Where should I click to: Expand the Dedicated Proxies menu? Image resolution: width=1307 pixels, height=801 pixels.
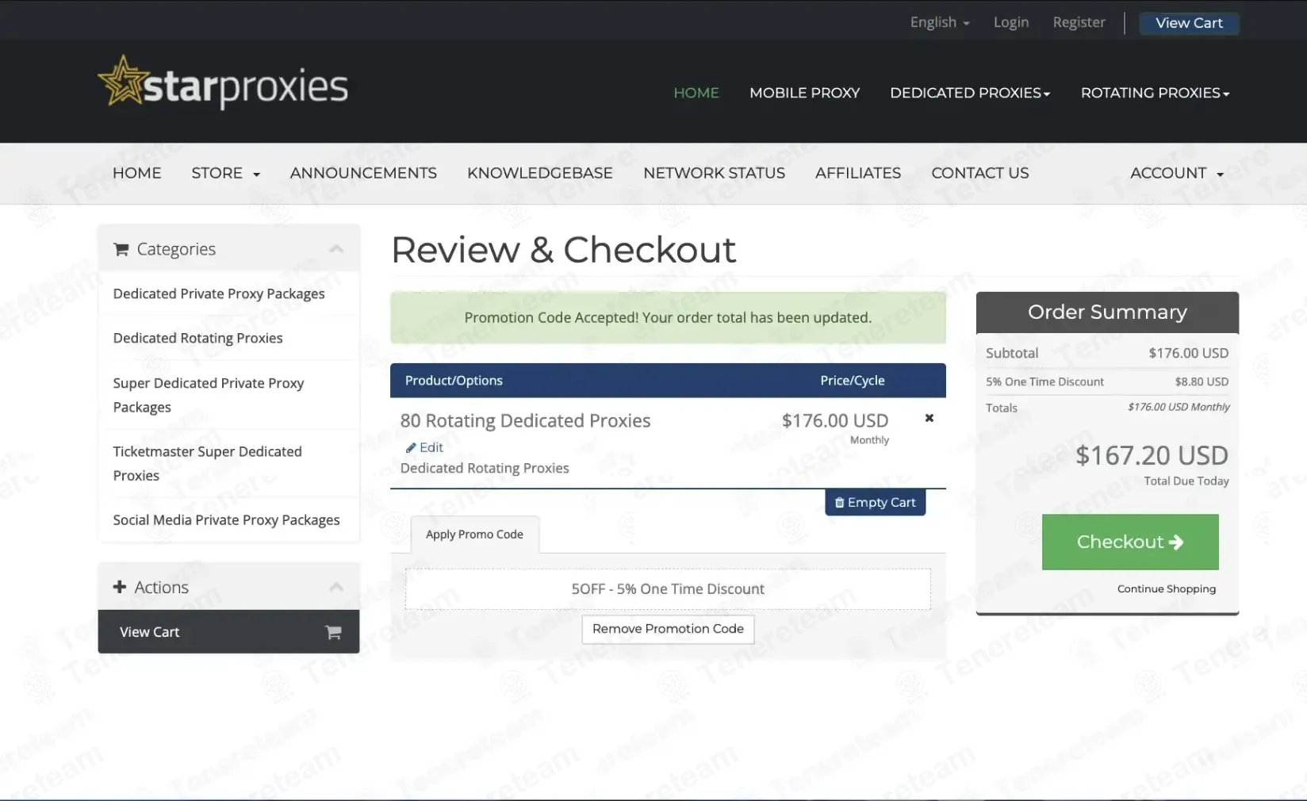[970, 93]
